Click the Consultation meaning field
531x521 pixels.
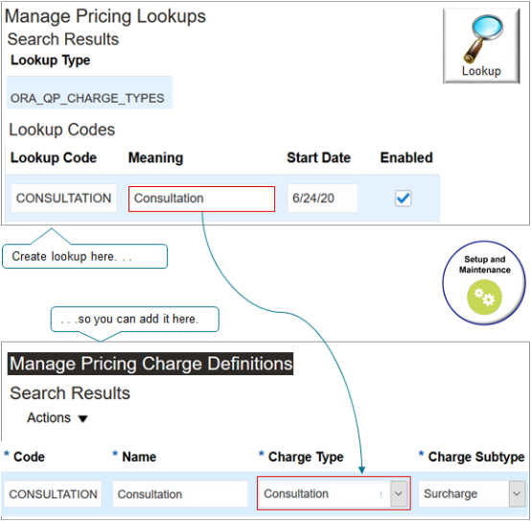[201, 199]
